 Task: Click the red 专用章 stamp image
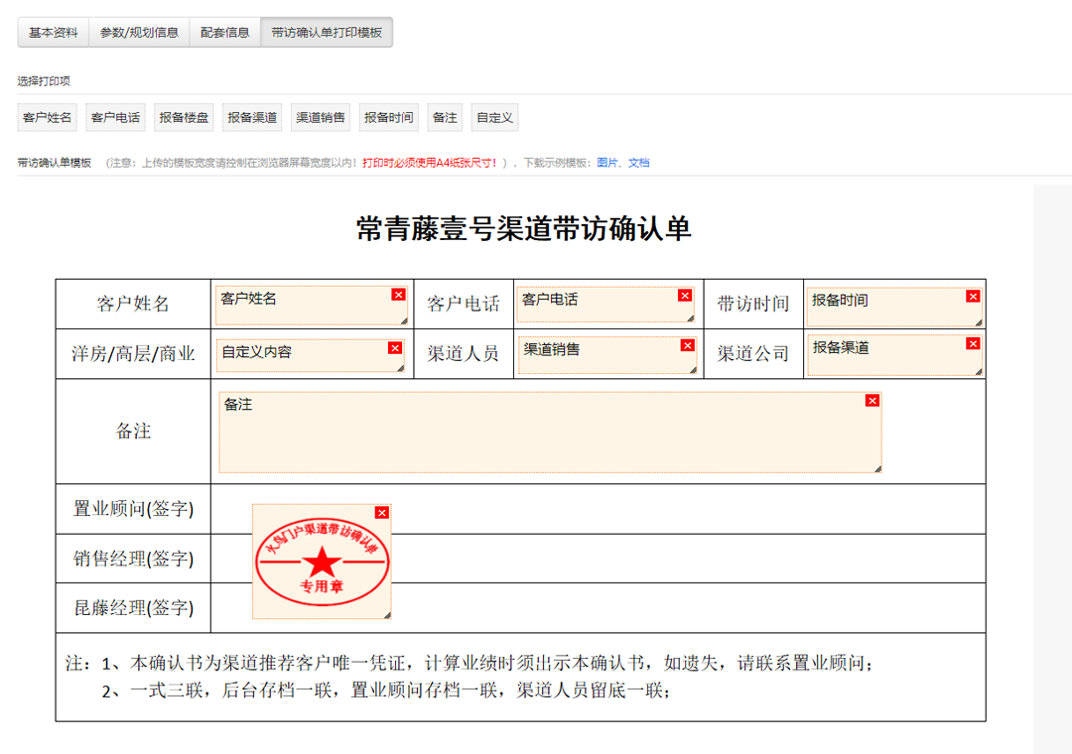(322, 562)
